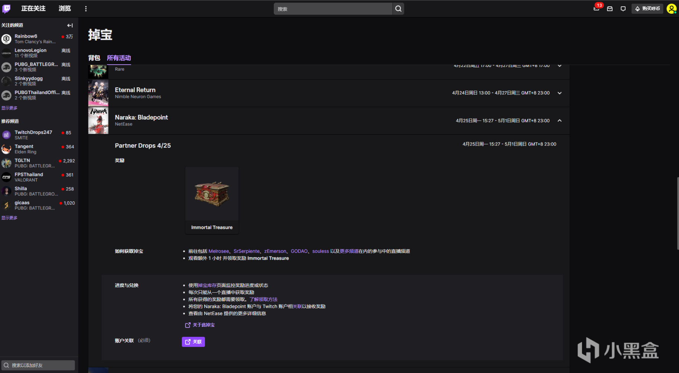Open the gicaas channel name

click(x=22, y=203)
